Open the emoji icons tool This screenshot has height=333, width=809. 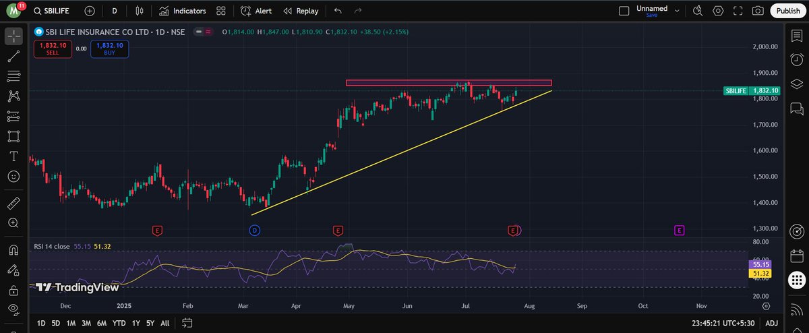(13, 176)
